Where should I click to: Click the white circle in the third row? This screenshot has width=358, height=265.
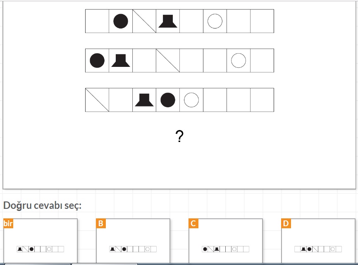191,100
